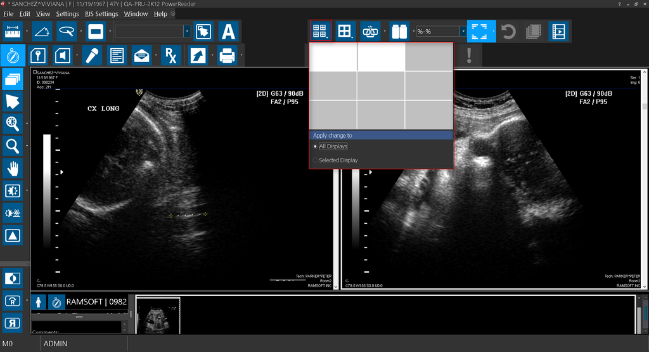
Task: Click the Rx prescription icon
Action: coord(170,56)
